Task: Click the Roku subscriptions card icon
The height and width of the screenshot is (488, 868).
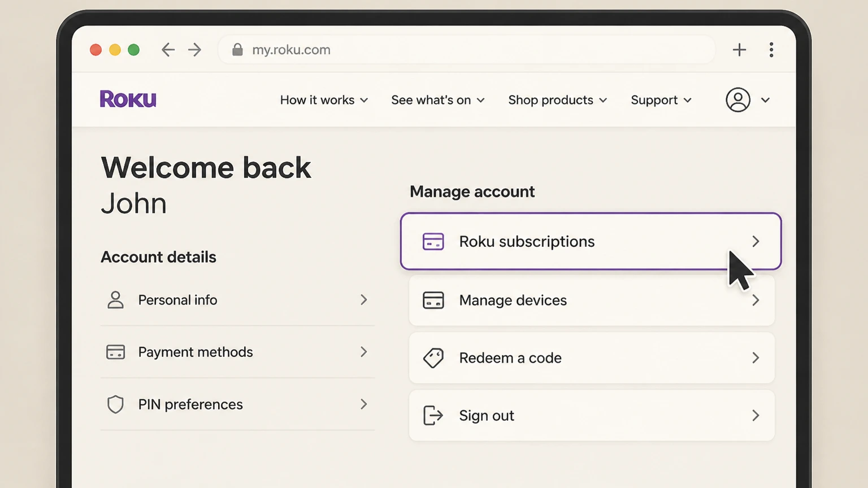Action: coord(433,241)
